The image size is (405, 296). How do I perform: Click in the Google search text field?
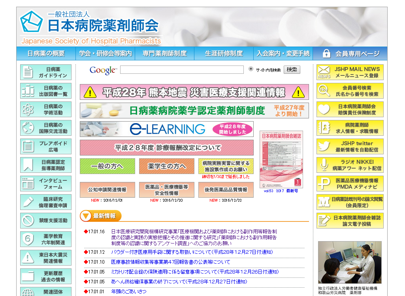tap(182, 70)
